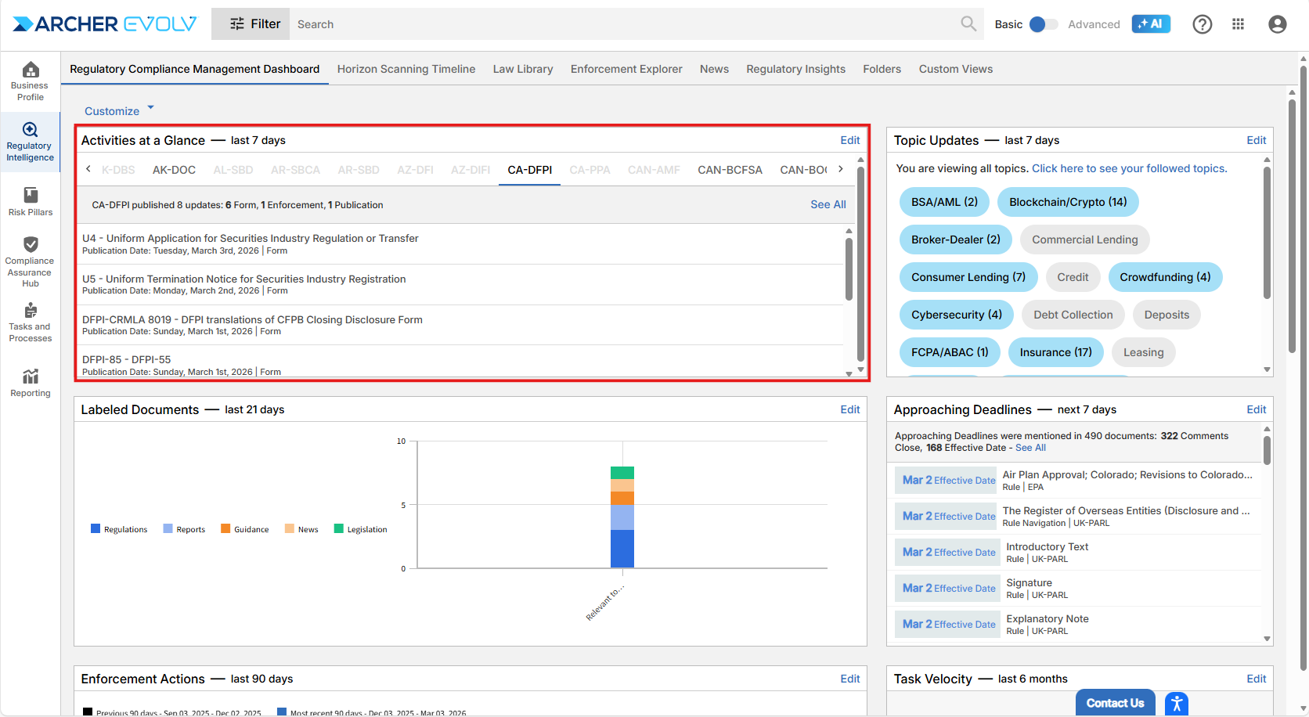Open the apps grid menu
1309x717 pixels.
tap(1238, 24)
